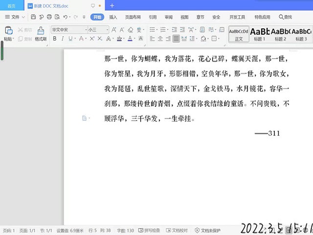Apply superscript formatting
The width and height of the screenshot is (313, 235).
92,39
